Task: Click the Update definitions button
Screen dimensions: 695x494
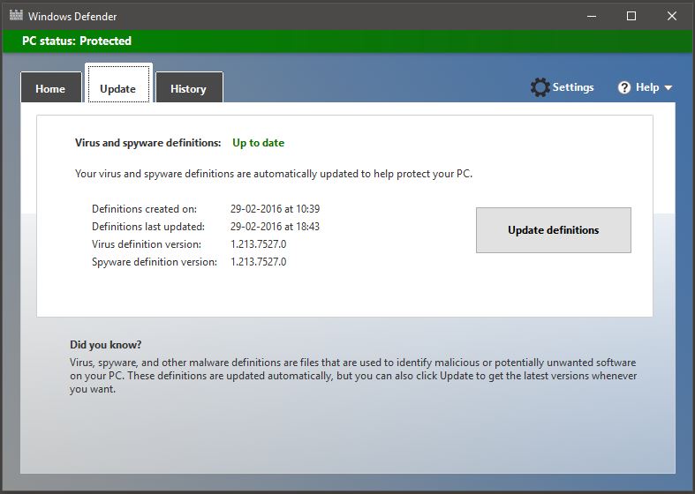Action: [x=553, y=230]
